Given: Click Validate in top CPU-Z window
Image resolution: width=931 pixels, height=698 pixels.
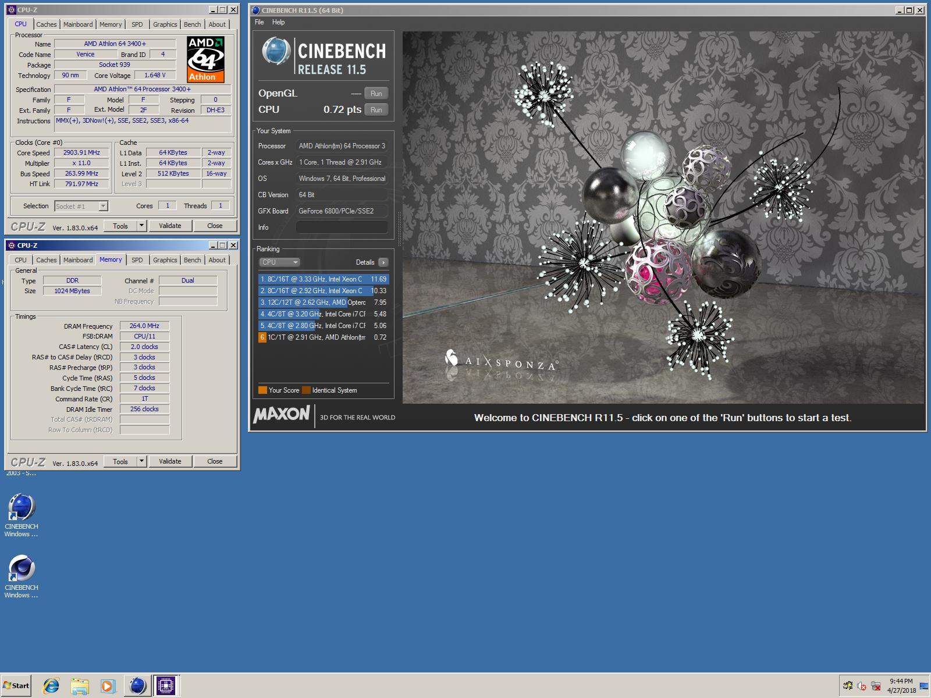Looking at the screenshot, I should [170, 226].
